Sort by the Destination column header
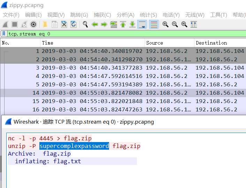This screenshot has height=188, width=246. (220, 43)
